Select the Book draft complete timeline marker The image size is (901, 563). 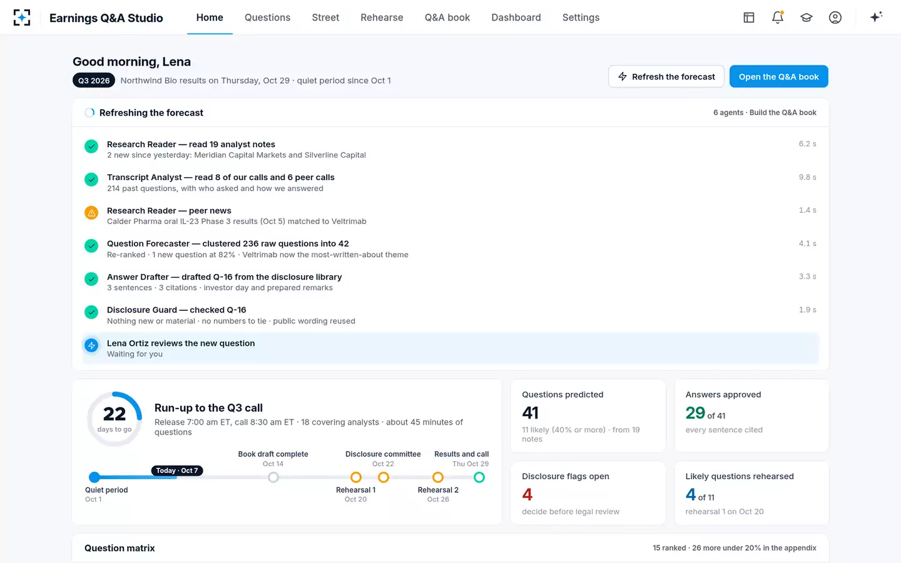pyautogui.click(x=273, y=477)
